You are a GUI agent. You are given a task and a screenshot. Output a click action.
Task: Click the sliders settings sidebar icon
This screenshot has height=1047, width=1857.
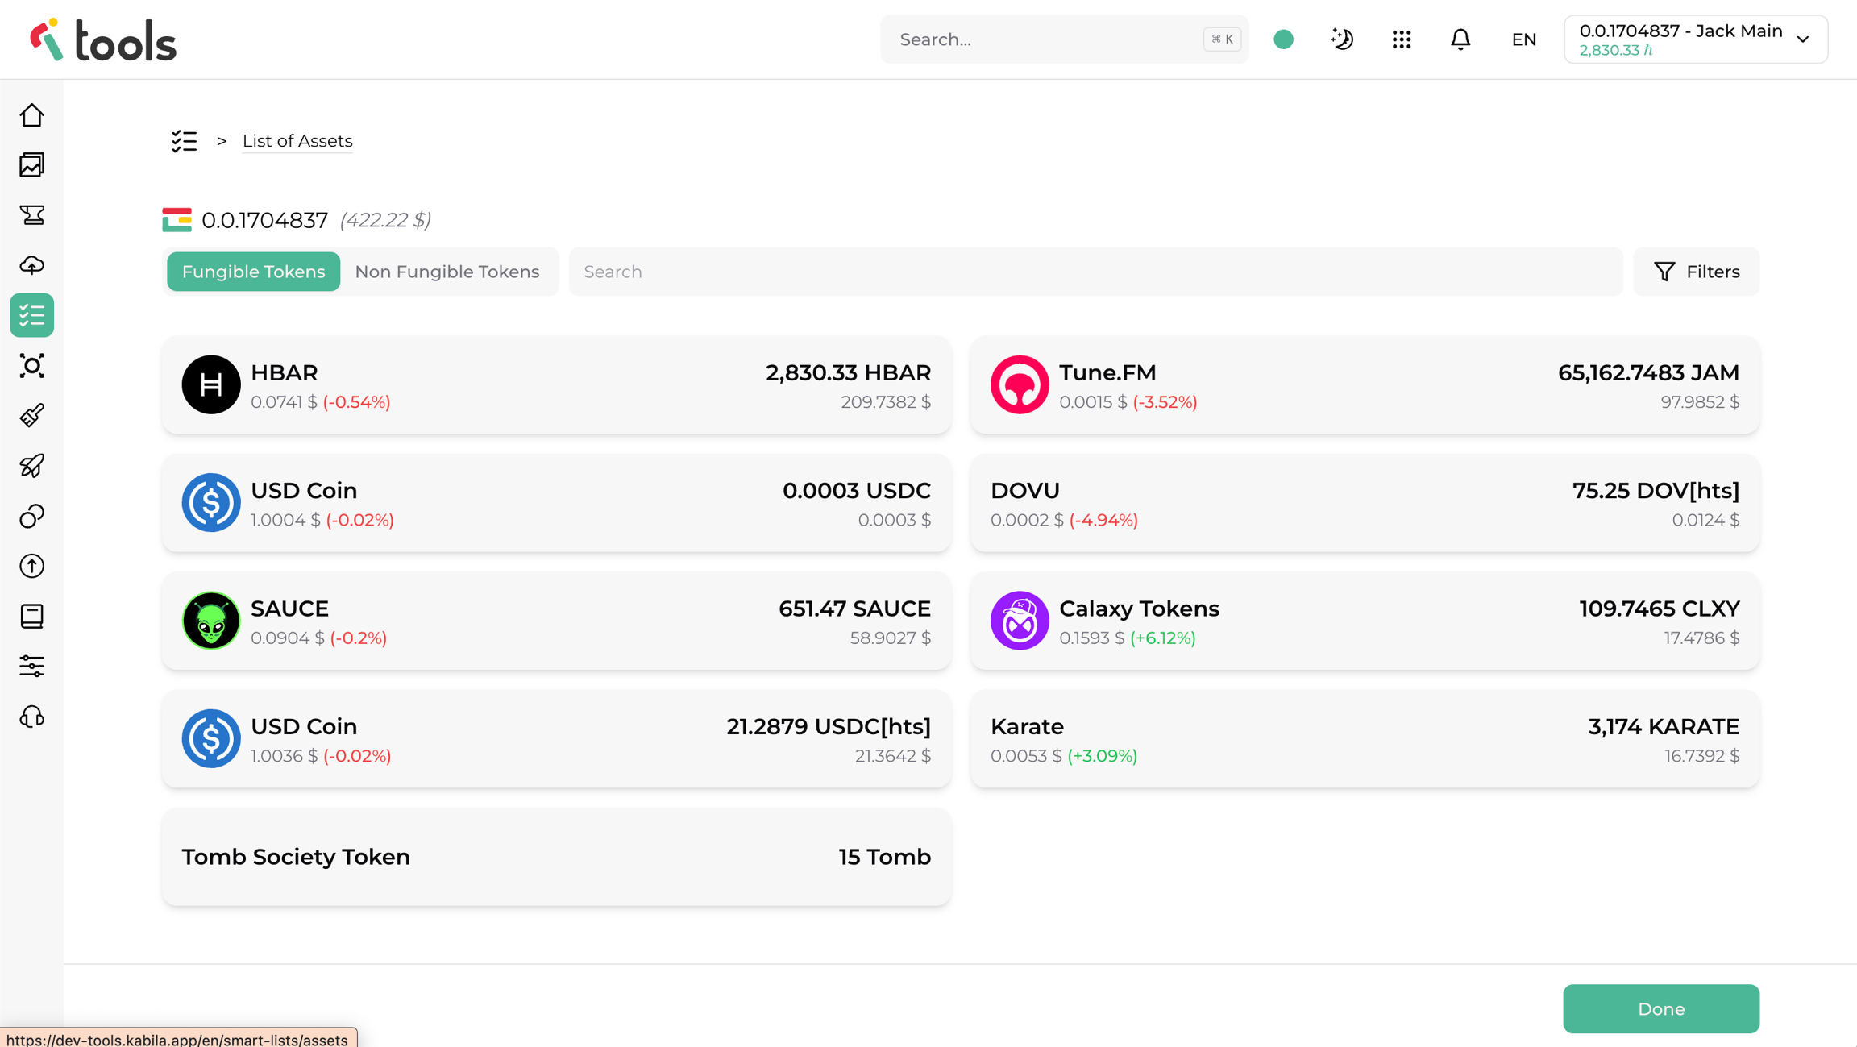[x=32, y=666]
